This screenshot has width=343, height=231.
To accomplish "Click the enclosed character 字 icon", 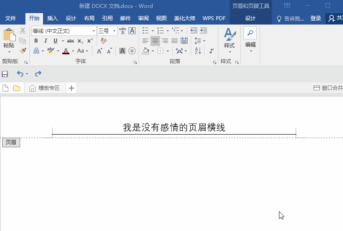I will pos(132,51).
